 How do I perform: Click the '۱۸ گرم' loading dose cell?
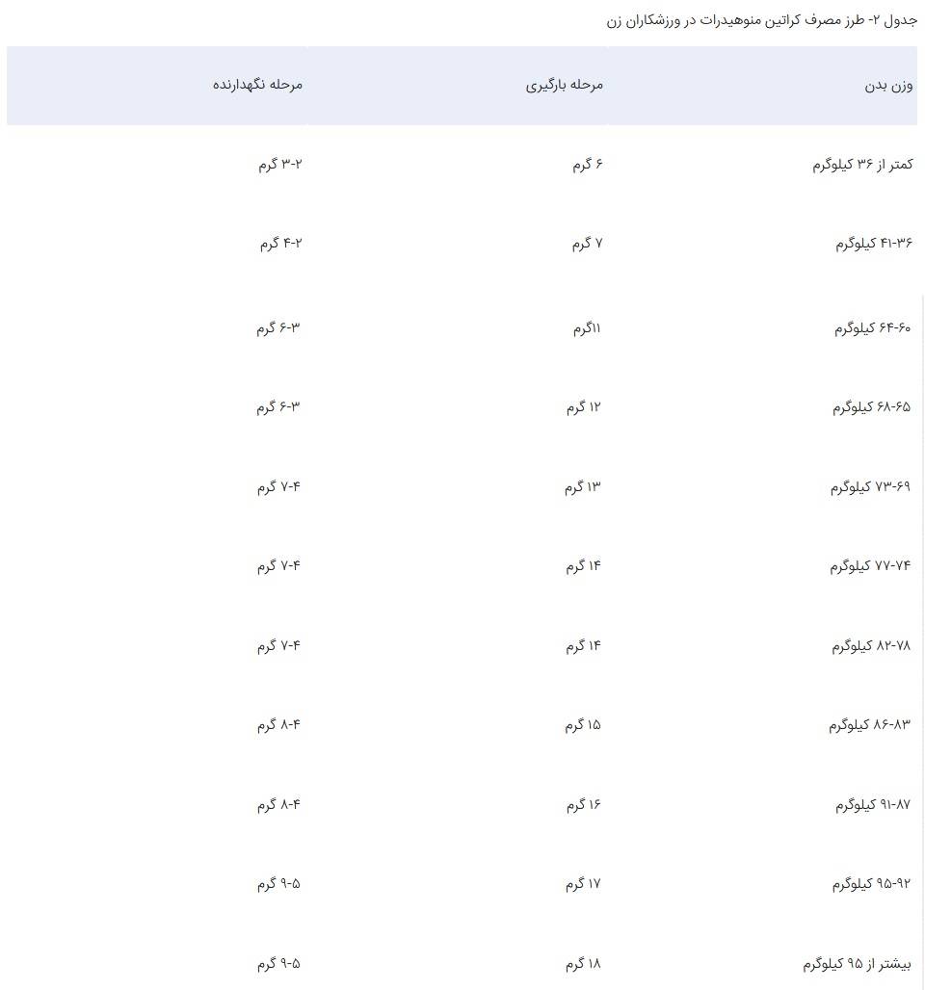583,964
